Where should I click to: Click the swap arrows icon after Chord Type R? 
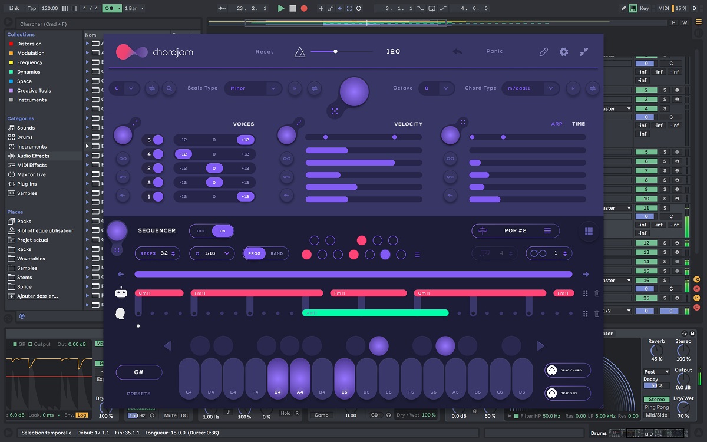tap(592, 88)
